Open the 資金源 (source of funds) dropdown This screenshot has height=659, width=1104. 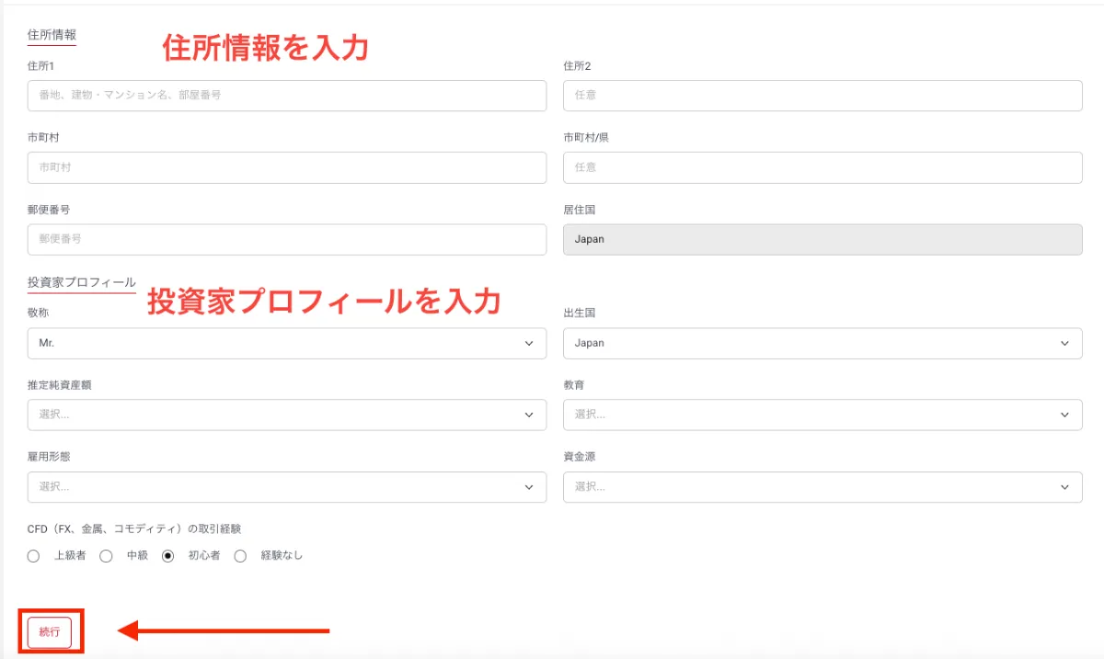822,487
